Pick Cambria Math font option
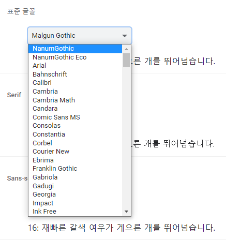The height and width of the screenshot is (240, 226). 75,100
